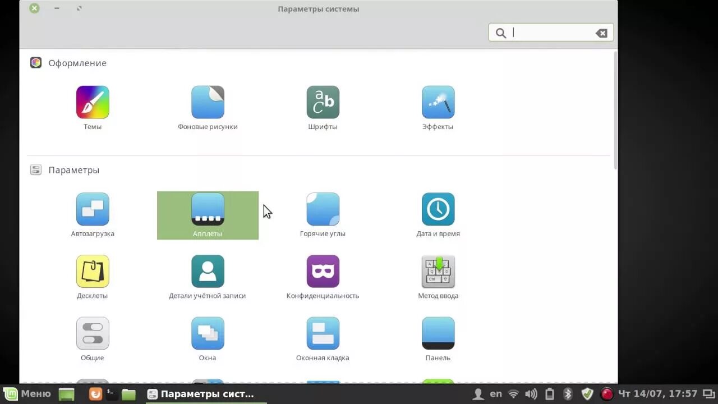The image size is (718, 404).
Task: Click the red recording tray icon
Action: point(606,394)
